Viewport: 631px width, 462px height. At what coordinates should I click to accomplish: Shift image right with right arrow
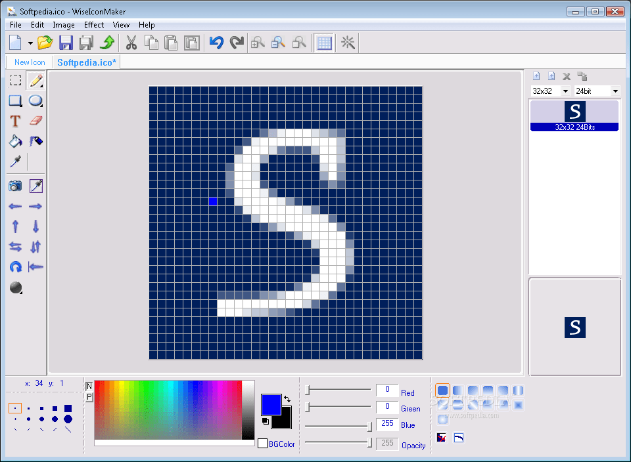[x=35, y=207]
